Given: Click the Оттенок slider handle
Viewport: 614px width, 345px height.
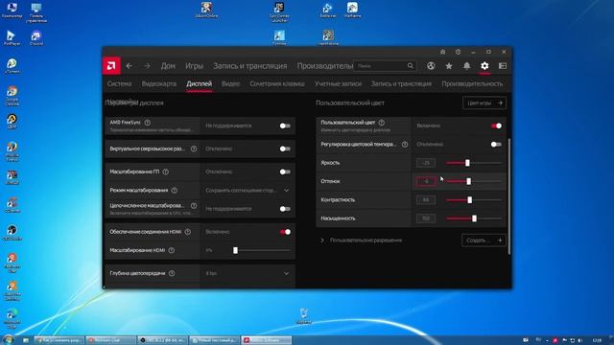Looking at the screenshot, I should [x=469, y=181].
